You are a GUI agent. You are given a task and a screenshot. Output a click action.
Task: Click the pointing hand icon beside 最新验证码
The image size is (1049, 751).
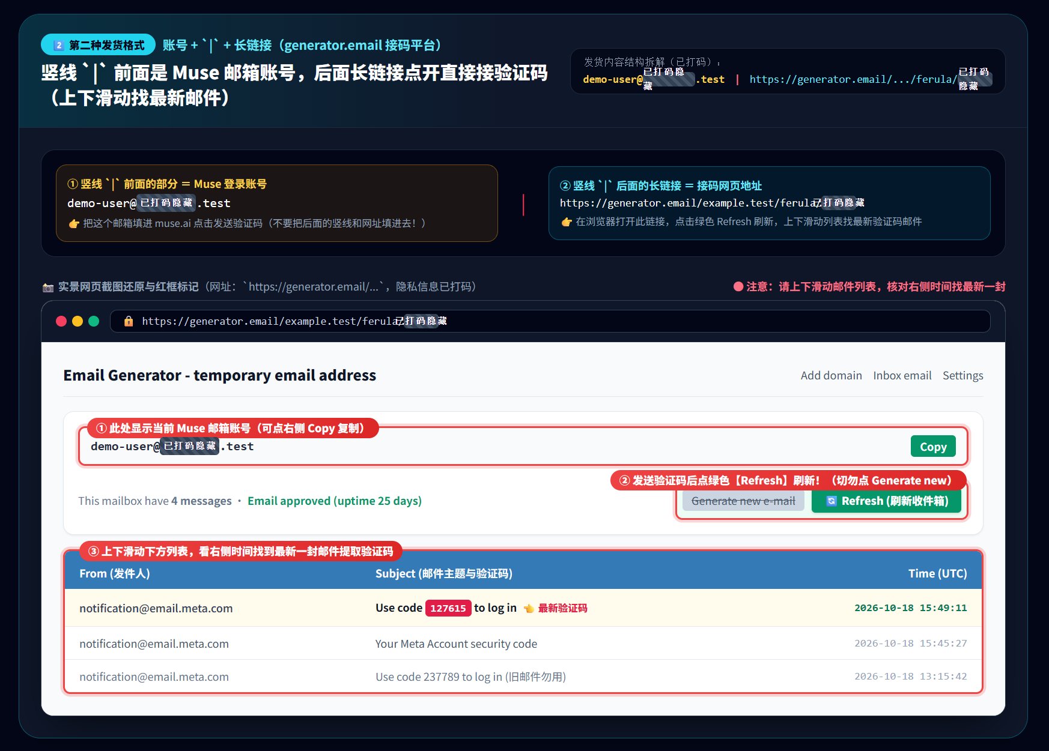click(x=529, y=608)
